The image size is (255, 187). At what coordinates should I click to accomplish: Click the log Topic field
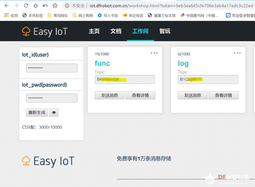pos(208,79)
